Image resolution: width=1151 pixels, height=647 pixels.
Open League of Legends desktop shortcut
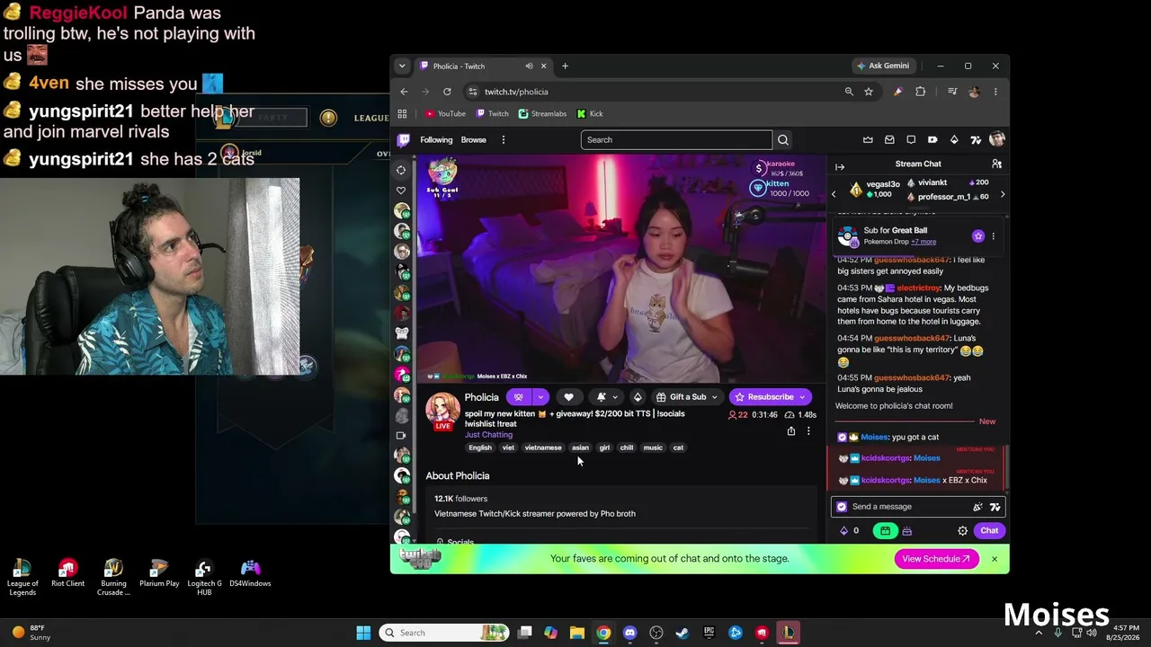[x=22, y=576]
